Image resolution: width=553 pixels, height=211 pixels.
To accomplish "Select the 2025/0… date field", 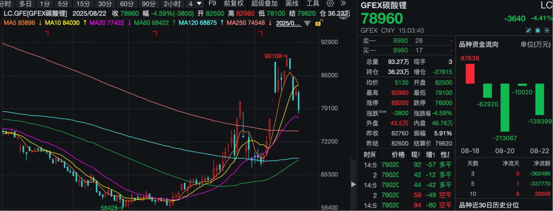I will (x=288, y=23).
